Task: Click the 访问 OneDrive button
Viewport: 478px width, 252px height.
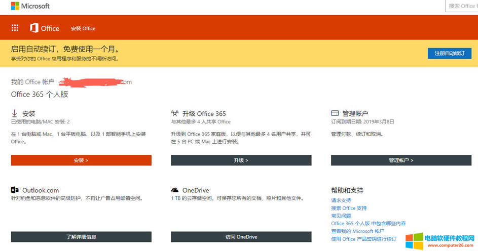Action: 241,237
